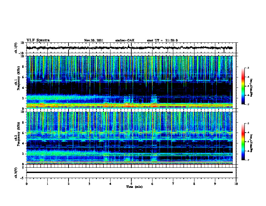Click the ch.1 PSD color scale bar
This screenshot has height=206, width=266.
pyautogui.click(x=243, y=86)
